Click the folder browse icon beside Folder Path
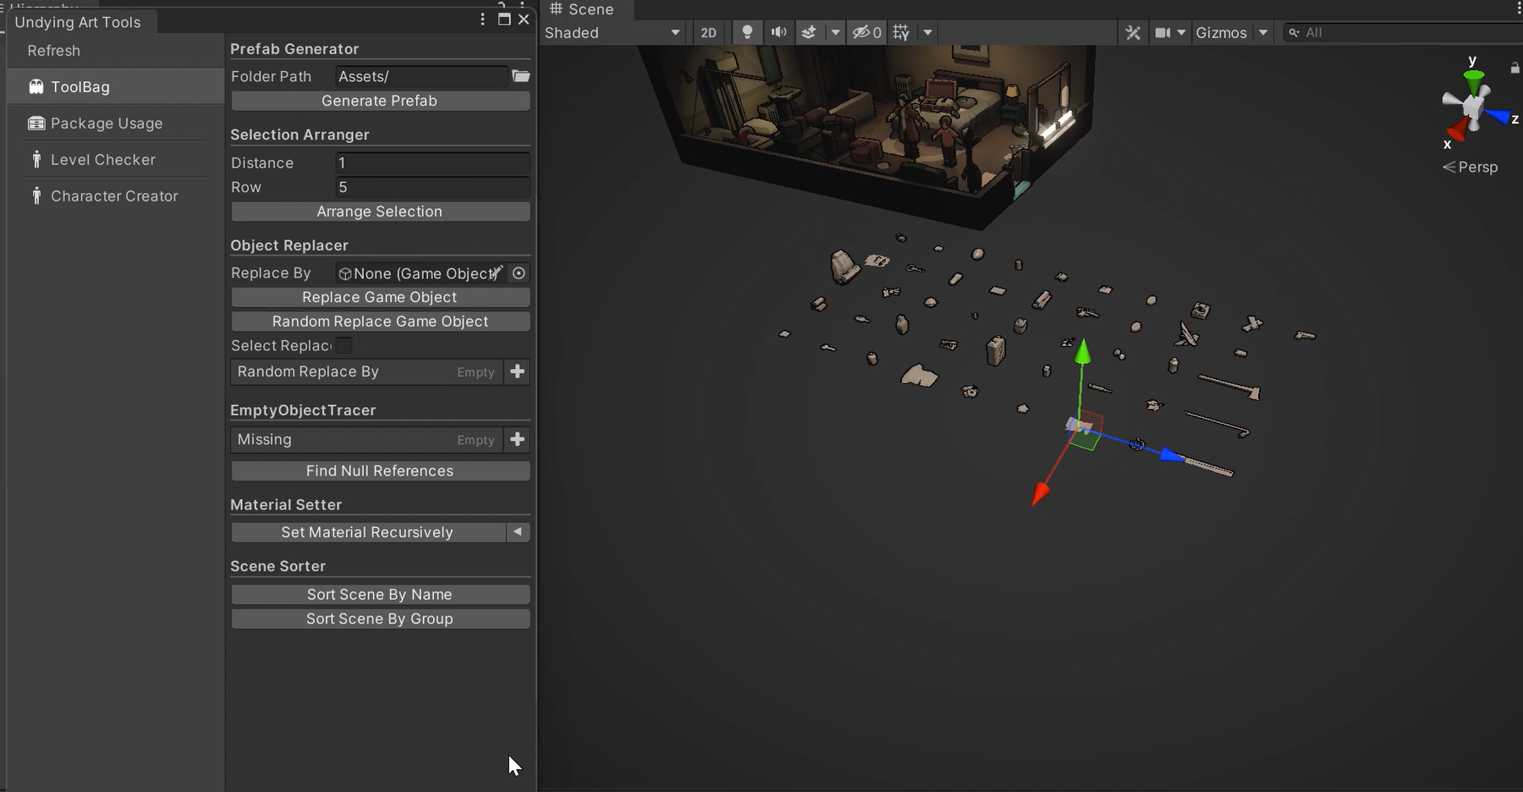 tap(521, 76)
